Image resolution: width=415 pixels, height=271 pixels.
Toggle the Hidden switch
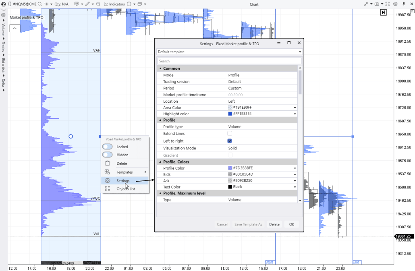(107, 155)
